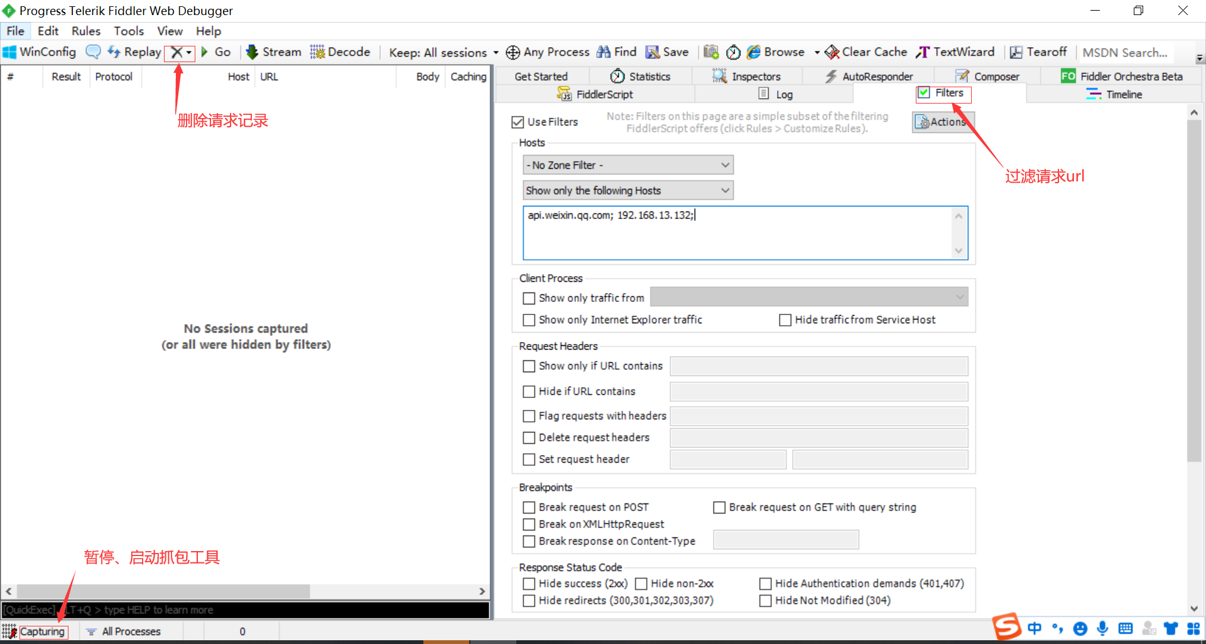Image resolution: width=1206 pixels, height=644 pixels.
Task: Click Tearoff in the toolbar
Action: [1038, 52]
